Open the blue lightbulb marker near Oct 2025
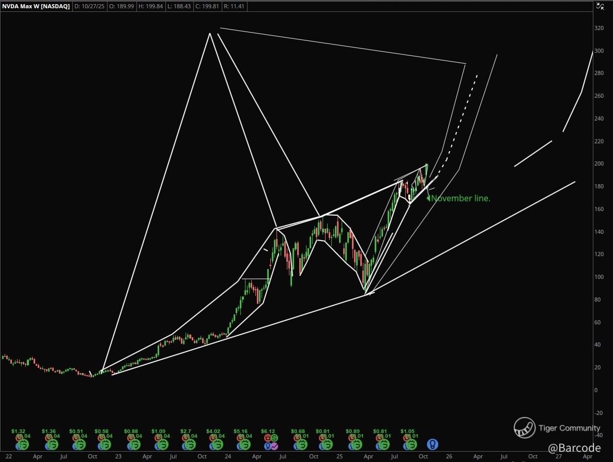613x462 pixels. click(432, 444)
